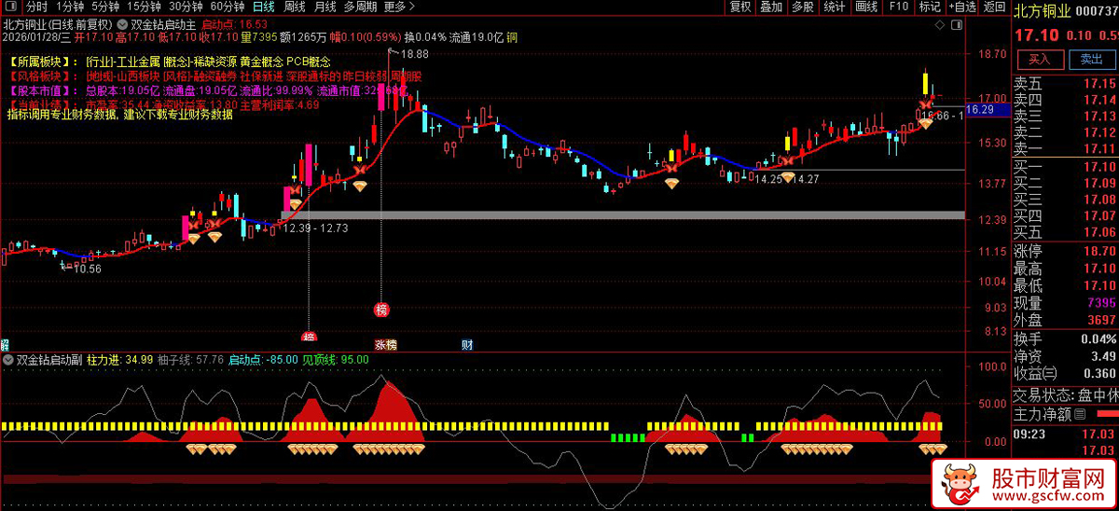Image resolution: width=1119 pixels, height=511 pixels.
Task: Click the red 榜 circle marker below chart
Action: point(380,310)
